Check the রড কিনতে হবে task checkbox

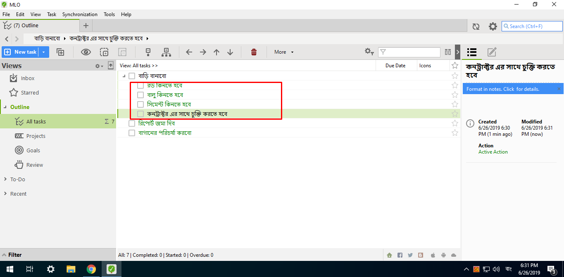(x=140, y=85)
